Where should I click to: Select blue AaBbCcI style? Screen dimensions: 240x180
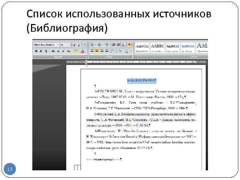coord(188,48)
